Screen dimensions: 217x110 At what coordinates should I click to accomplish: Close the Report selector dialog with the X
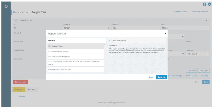coord(166,33)
